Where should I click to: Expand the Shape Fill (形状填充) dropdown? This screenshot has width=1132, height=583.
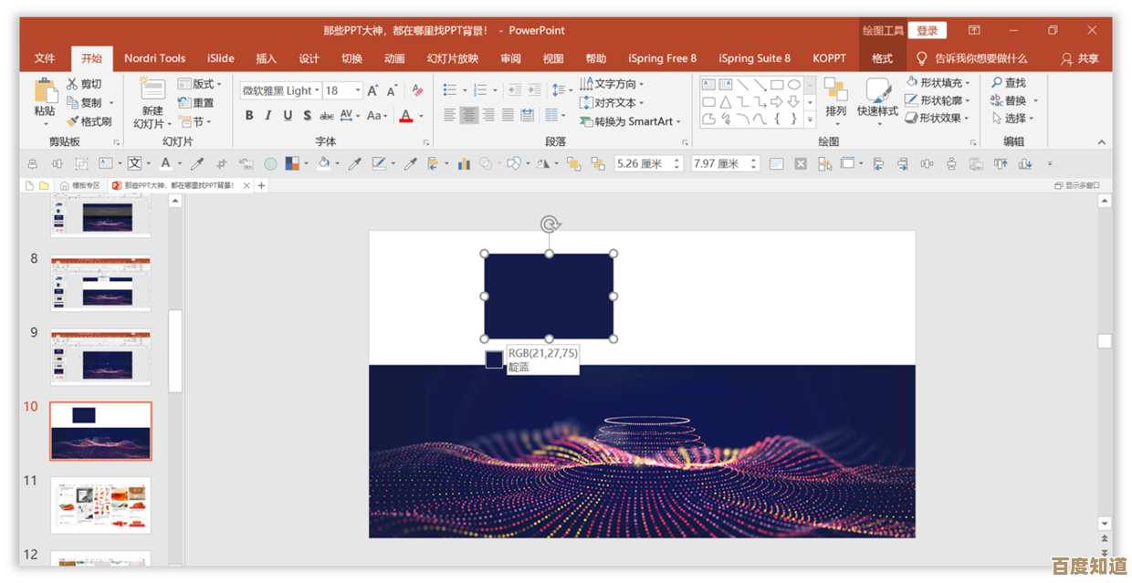click(x=968, y=83)
